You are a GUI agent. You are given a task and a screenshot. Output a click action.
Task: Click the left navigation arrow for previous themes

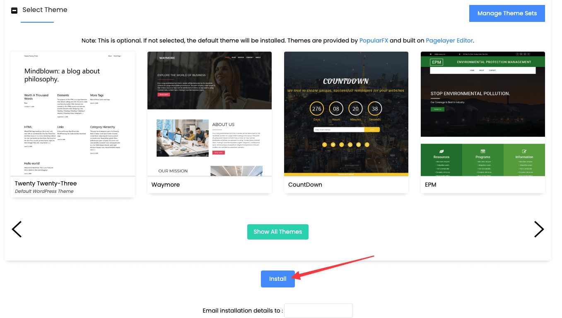tap(17, 229)
